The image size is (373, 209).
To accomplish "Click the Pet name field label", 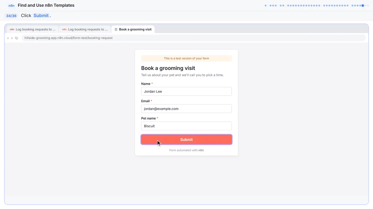I will click(x=149, y=118).
